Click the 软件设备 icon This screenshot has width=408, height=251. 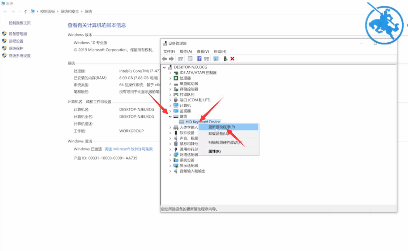(176, 133)
